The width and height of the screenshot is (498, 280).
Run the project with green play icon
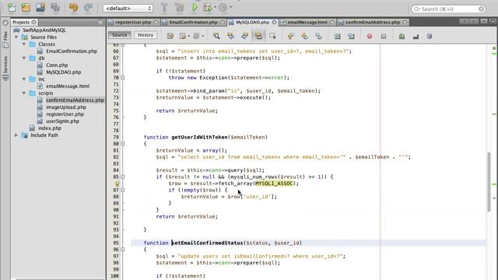coord(195,7)
